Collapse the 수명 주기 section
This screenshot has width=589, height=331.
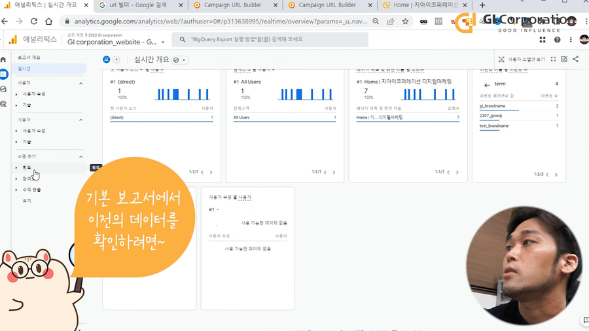80,156
